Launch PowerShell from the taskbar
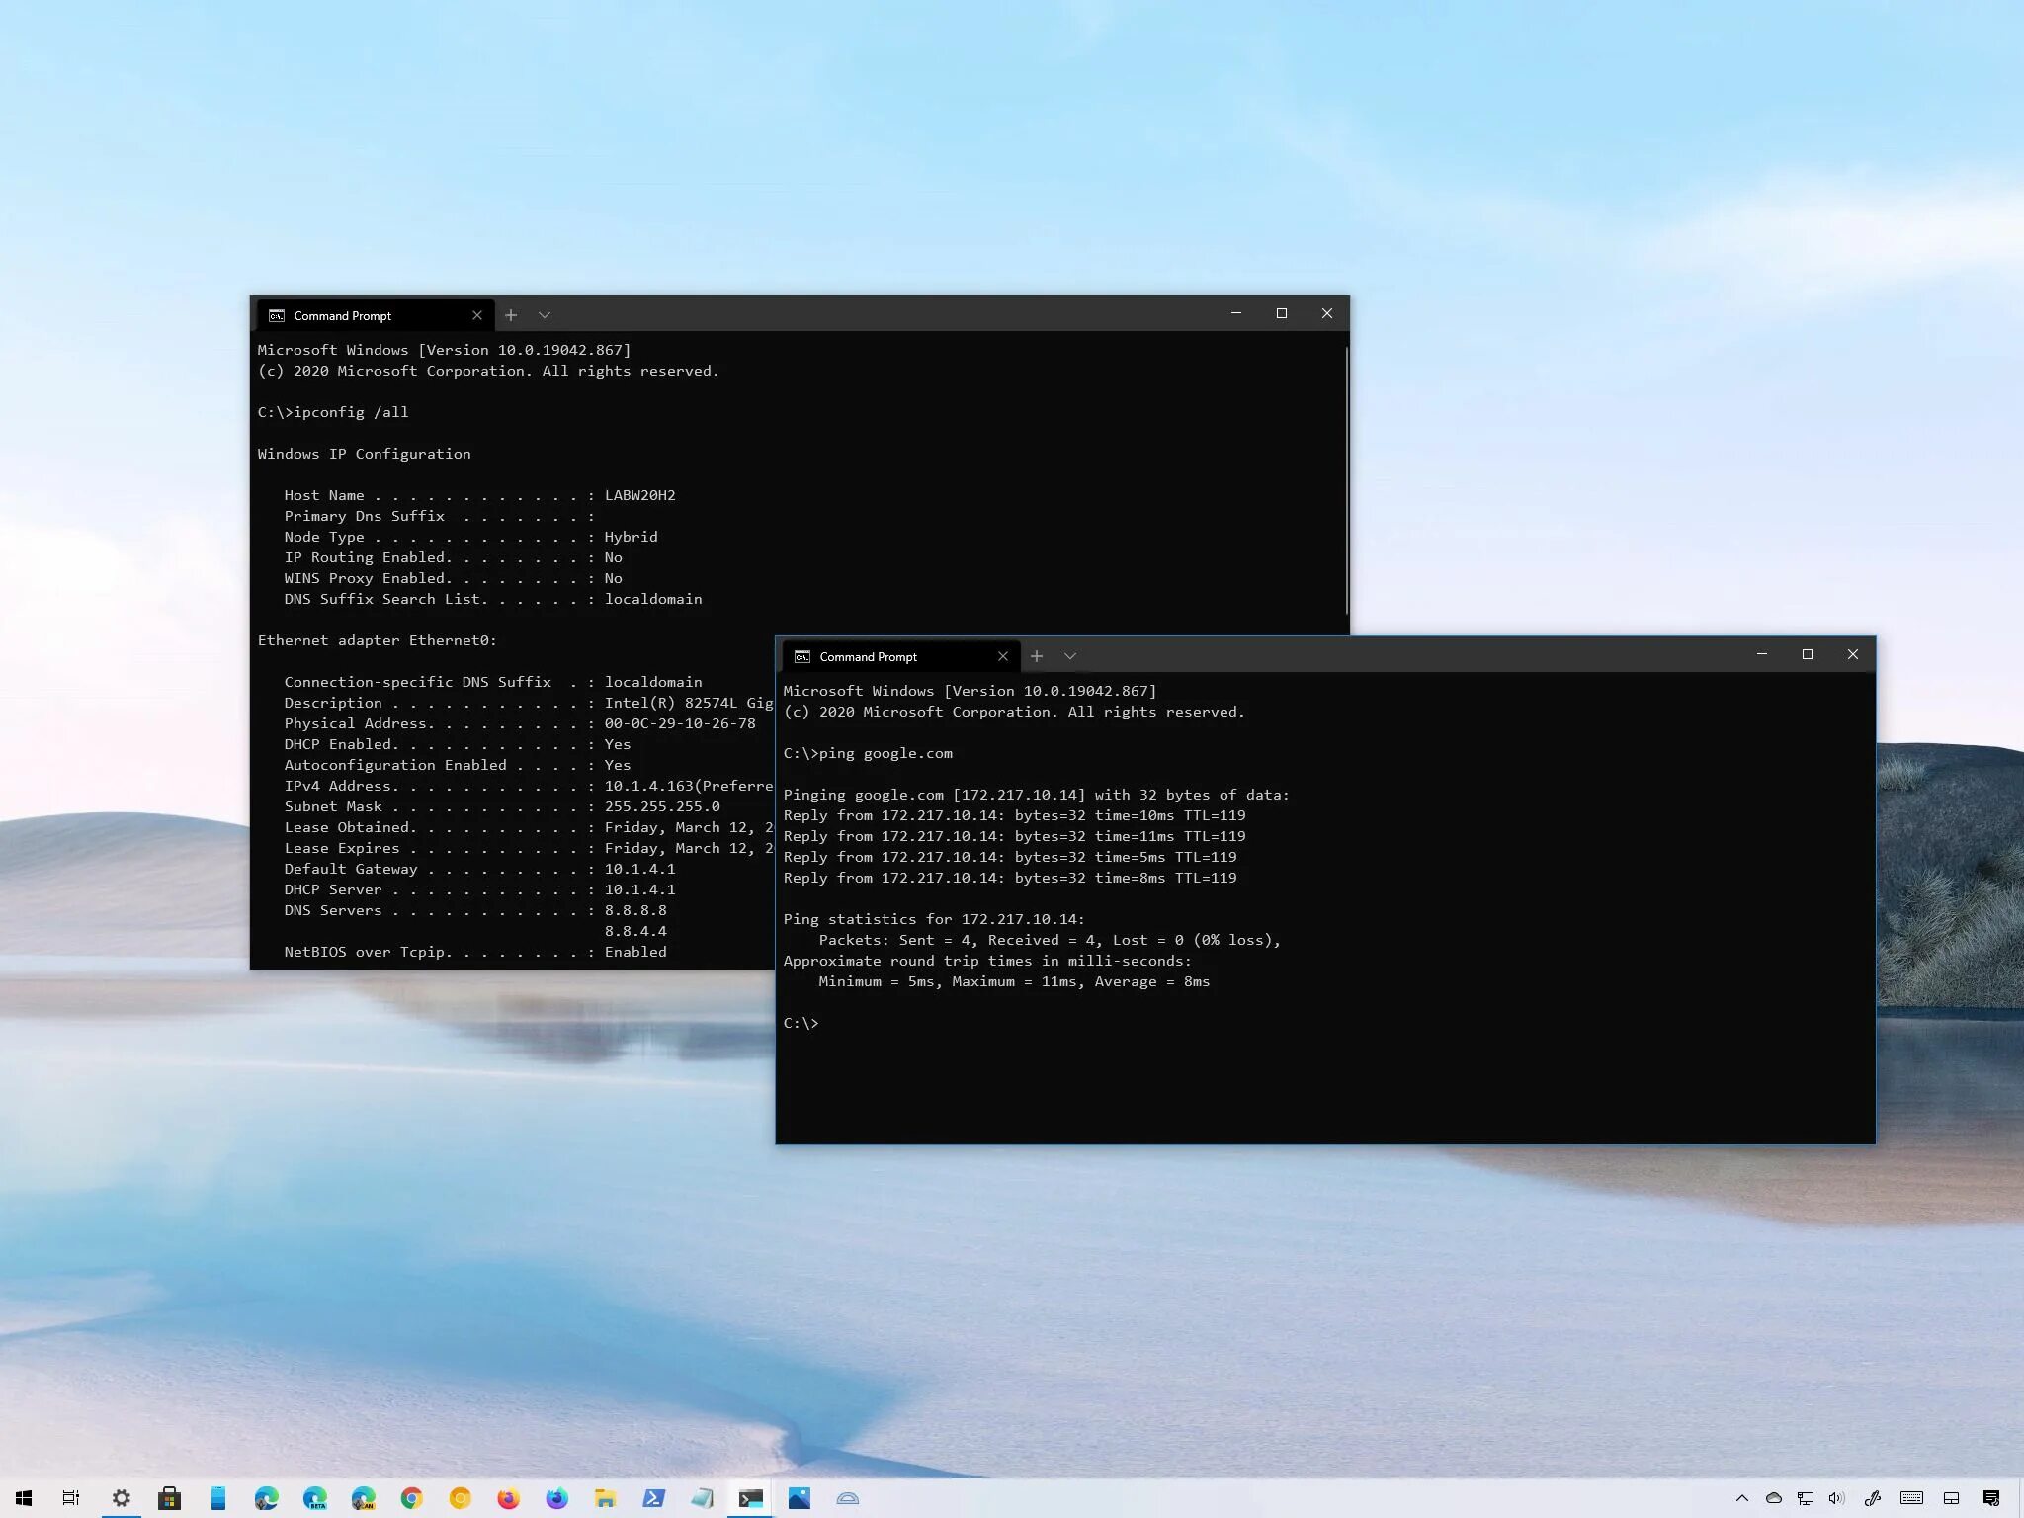 click(x=653, y=1498)
